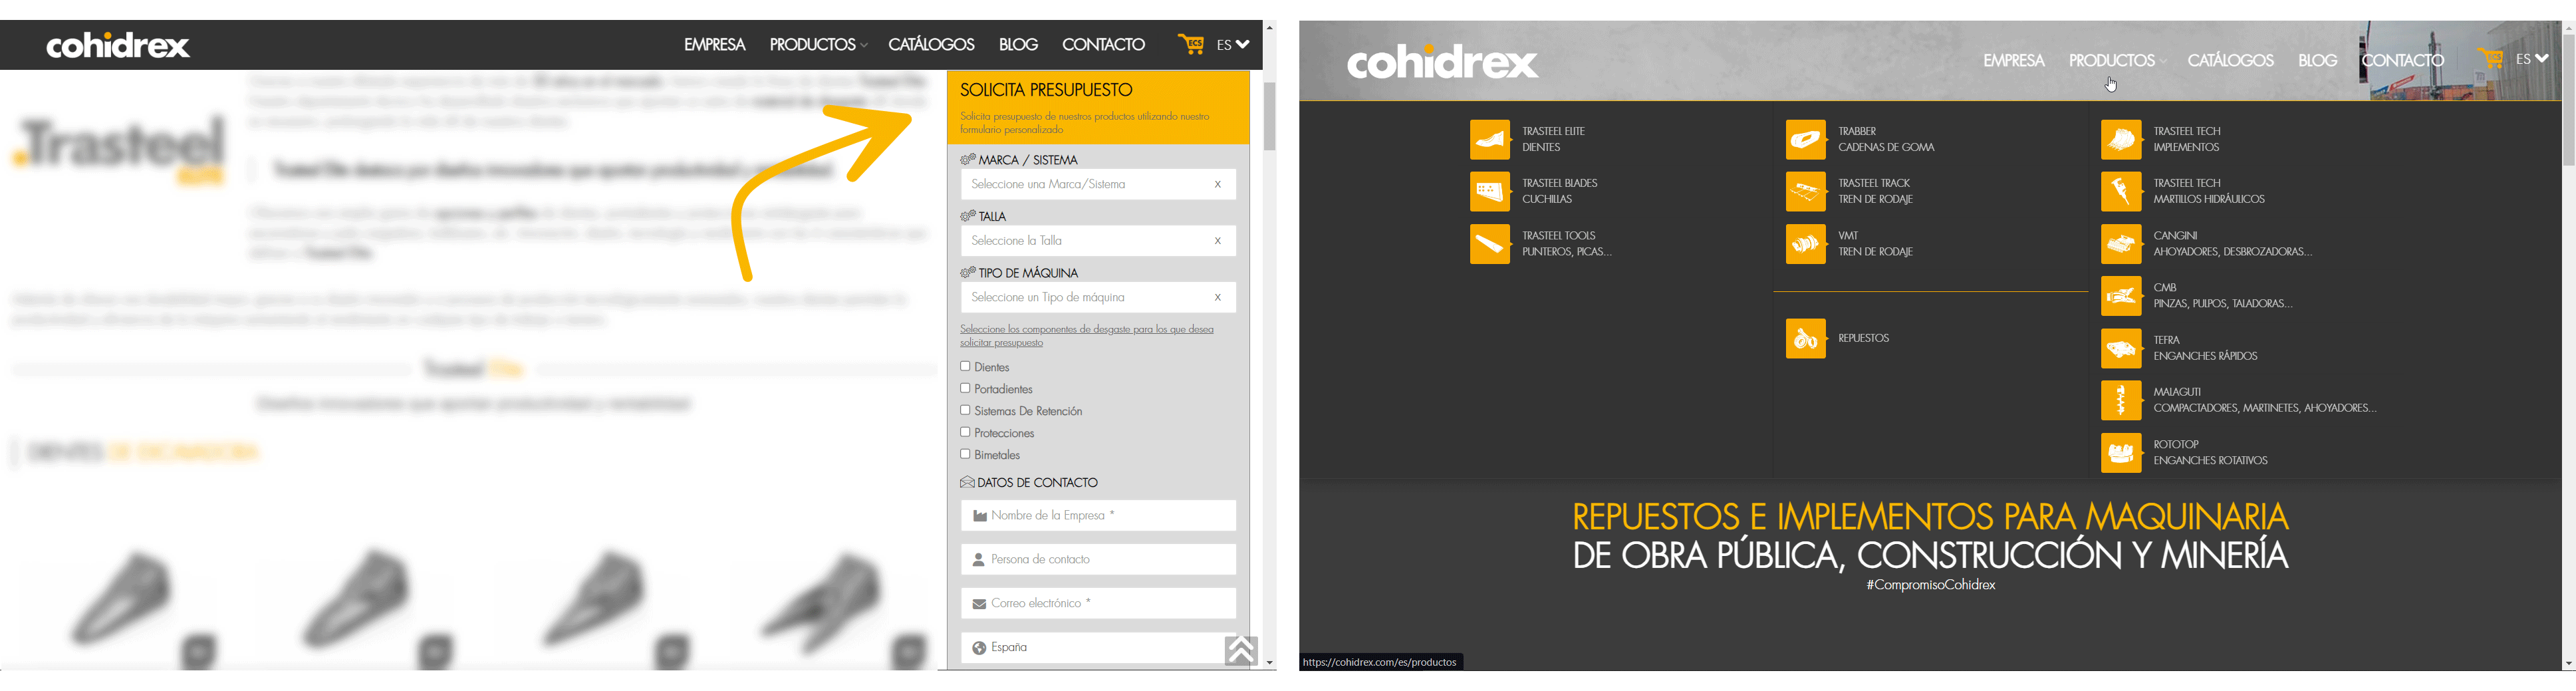Open the Seleccione un Tipo de máquina dropdown
This screenshot has width=2576, height=691.
tap(1098, 297)
